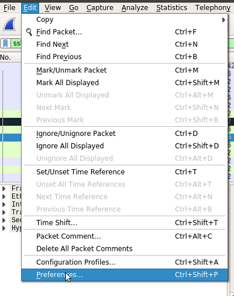Image resolution: width=234 pixels, height=296 pixels.
Task: Select Find Packet... menu entry
Action: click(125, 32)
